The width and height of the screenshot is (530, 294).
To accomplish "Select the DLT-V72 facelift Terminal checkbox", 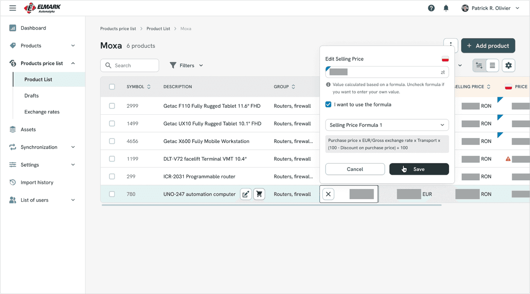I will (112, 159).
